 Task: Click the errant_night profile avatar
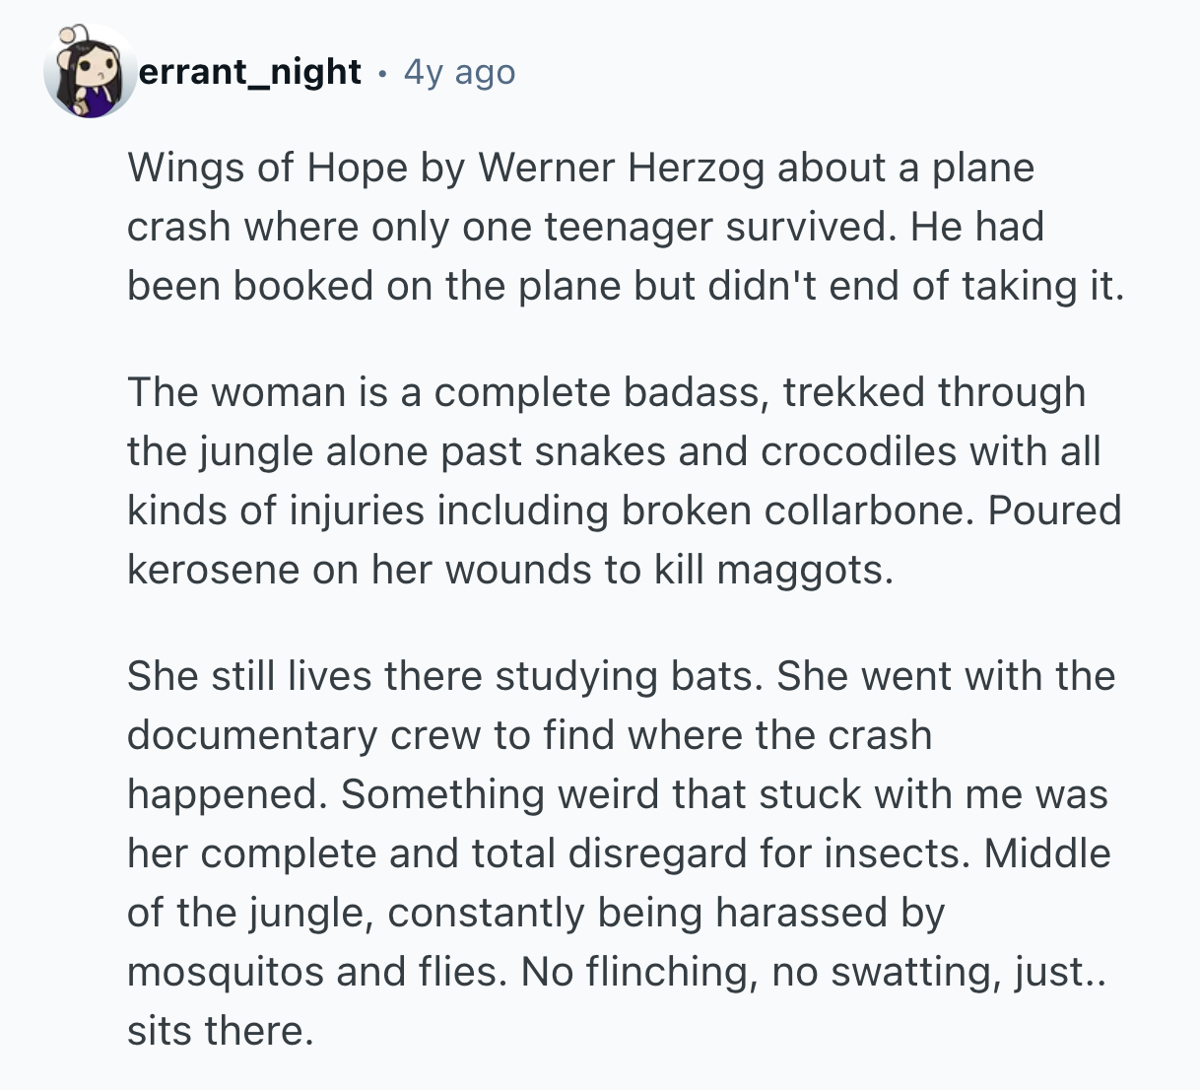point(90,73)
